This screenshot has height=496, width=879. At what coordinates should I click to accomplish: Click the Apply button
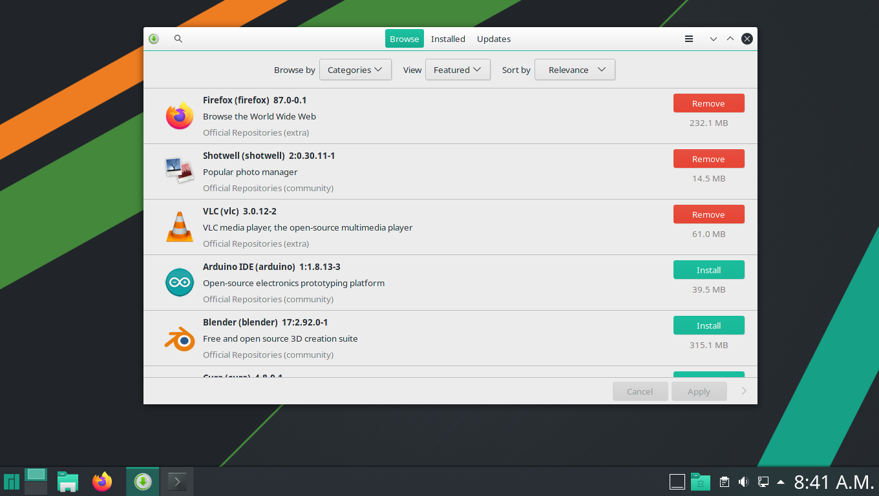click(x=699, y=391)
